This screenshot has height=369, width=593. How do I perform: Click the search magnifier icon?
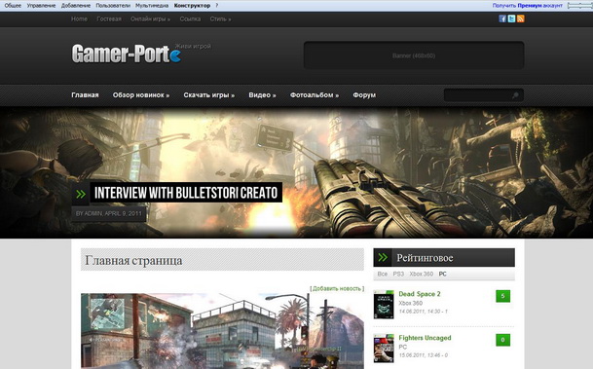pos(515,95)
